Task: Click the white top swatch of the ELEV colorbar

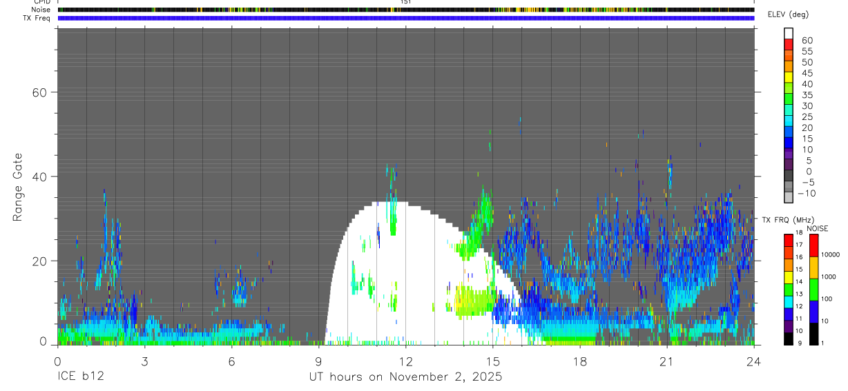Action: click(x=789, y=34)
